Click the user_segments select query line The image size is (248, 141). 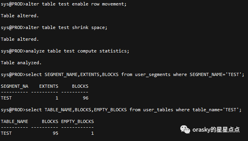click(x=122, y=74)
